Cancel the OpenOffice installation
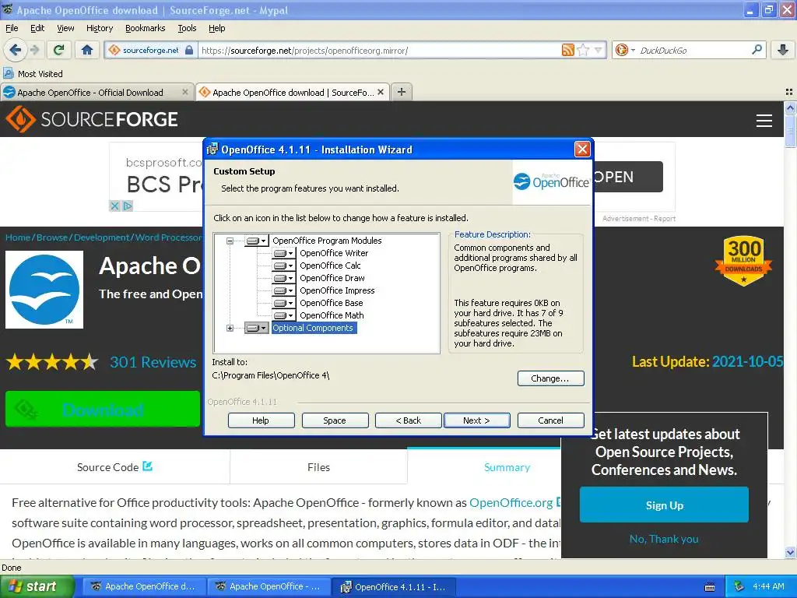This screenshot has width=797, height=598. point(550,420)
